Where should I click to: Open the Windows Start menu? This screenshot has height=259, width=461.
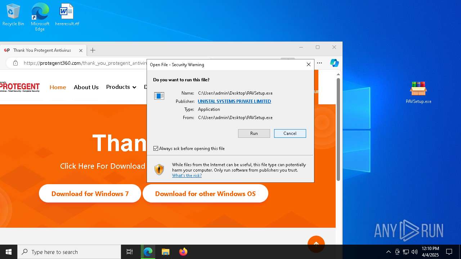tap(9, 252)
